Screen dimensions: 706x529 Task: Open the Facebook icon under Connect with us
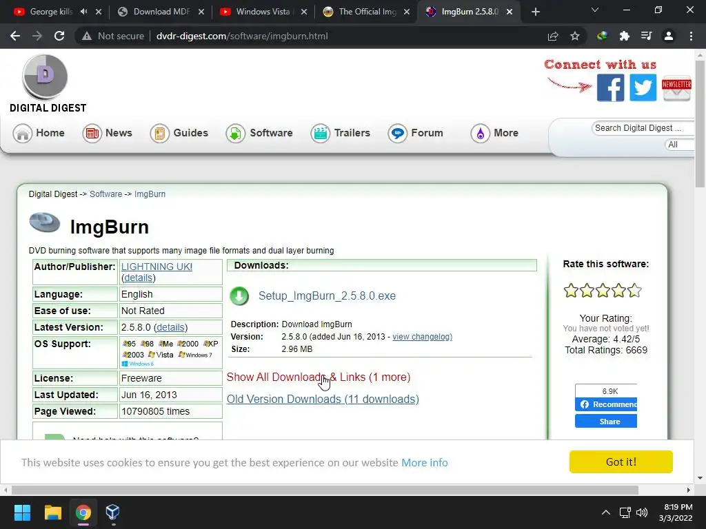tap(610, 87)
